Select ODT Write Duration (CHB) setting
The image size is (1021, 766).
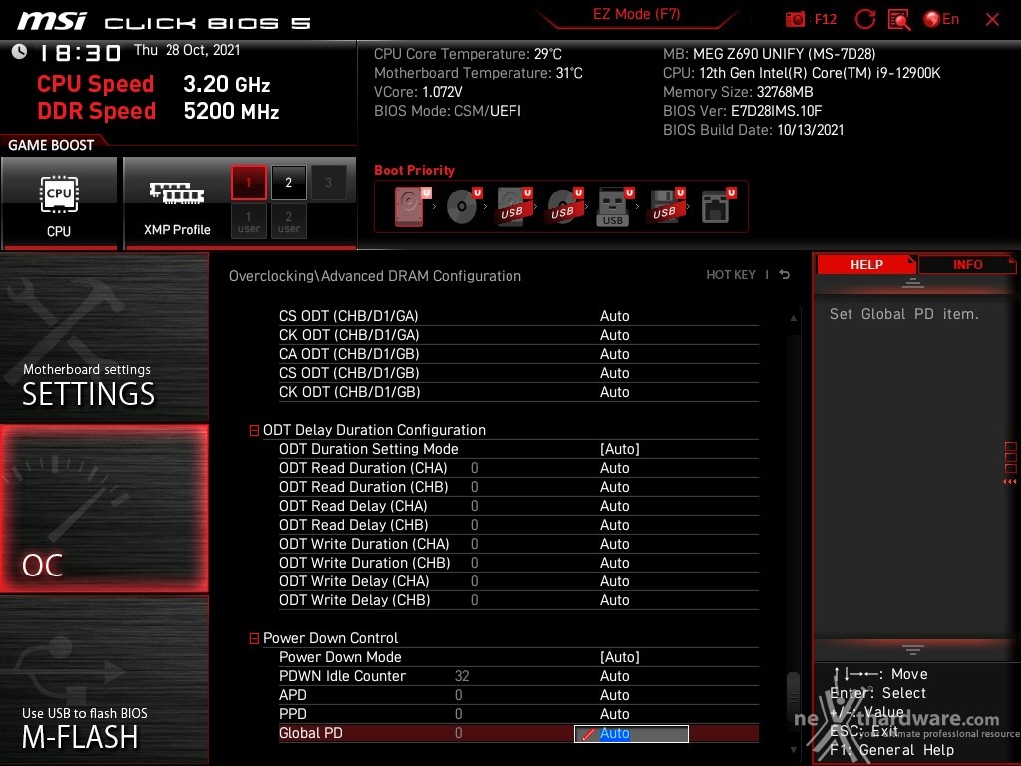[x=518, y=563]
